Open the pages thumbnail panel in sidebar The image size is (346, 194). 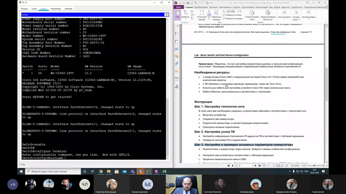[177, 42]
